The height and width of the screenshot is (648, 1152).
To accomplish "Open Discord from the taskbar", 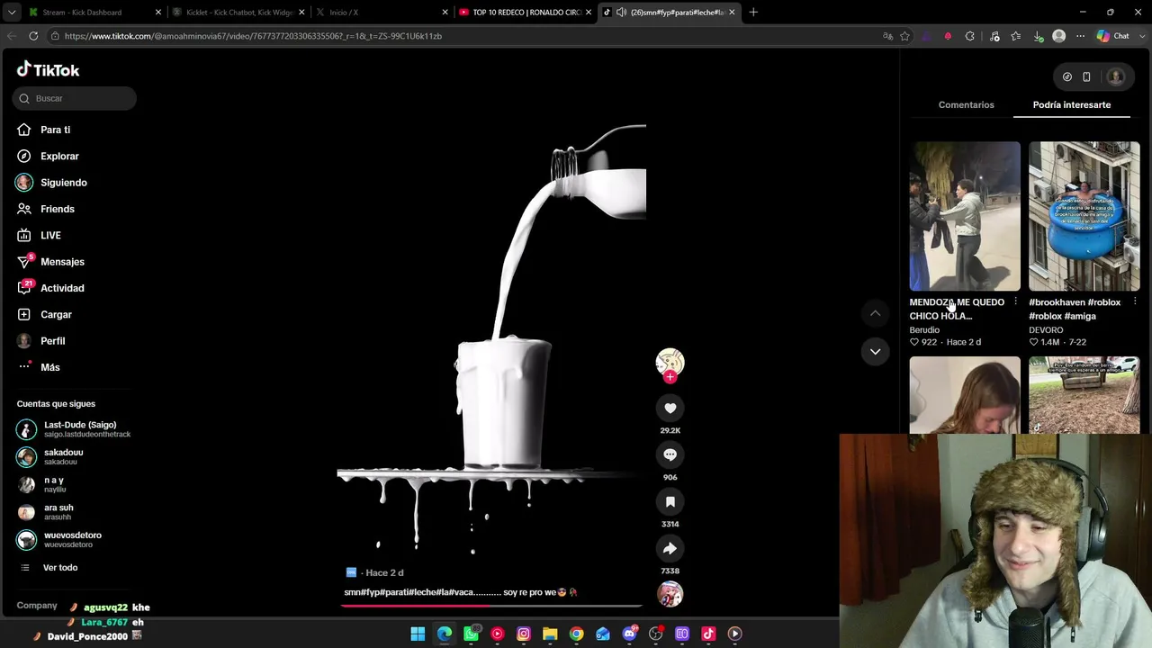I will pyautogui.click(x=629, y=634).
